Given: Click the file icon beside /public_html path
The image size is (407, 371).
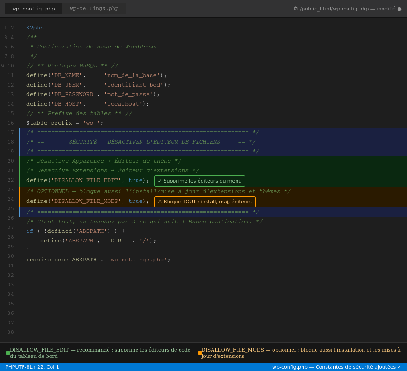Looking at the screenshot, I should click(296, 9).
